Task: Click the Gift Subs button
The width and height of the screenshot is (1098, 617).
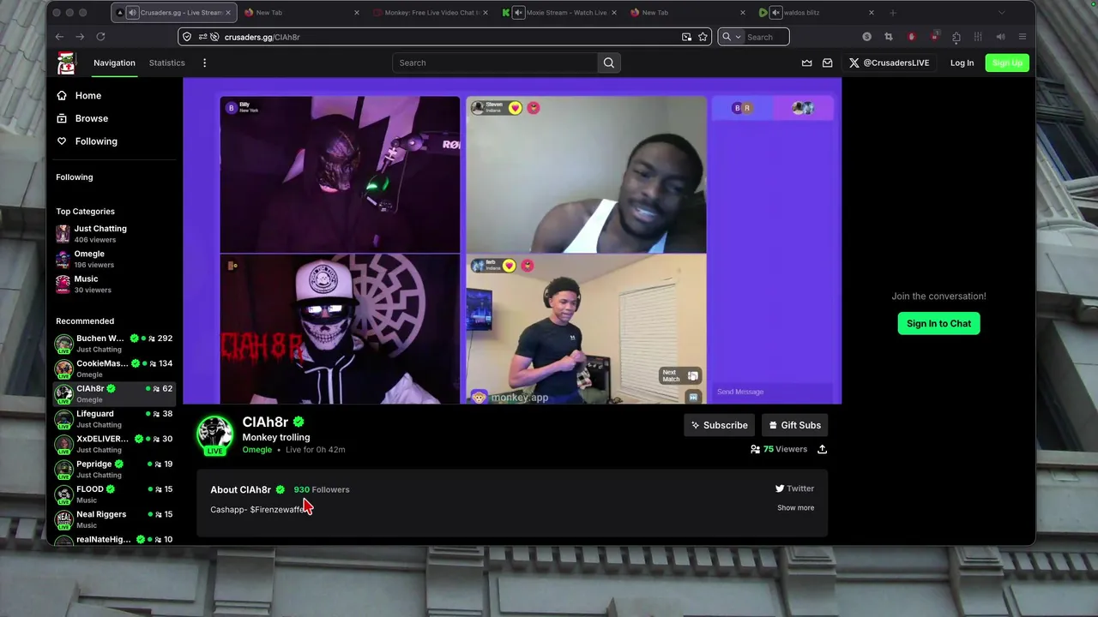Action: (794, 425)
